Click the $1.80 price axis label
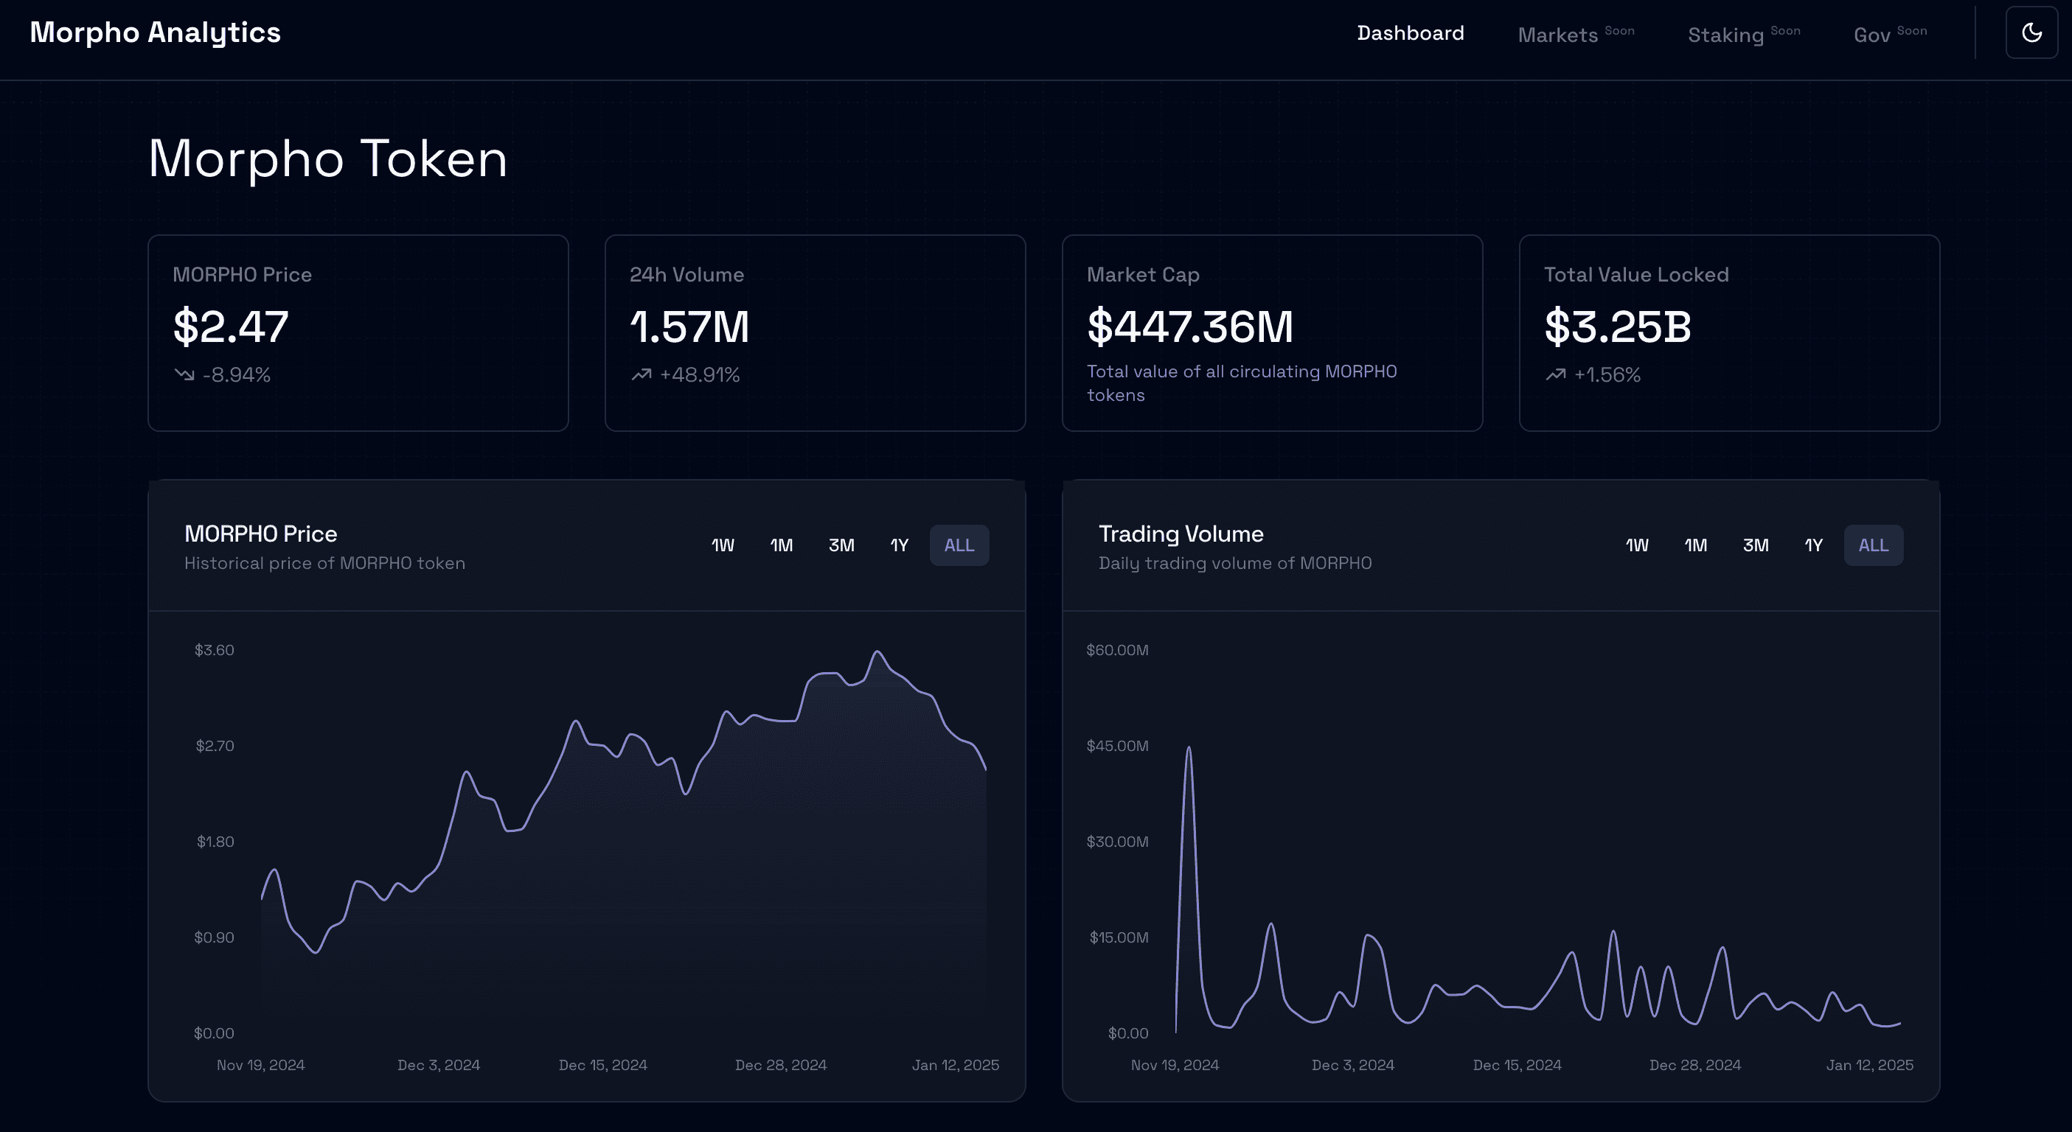Image resolution: width=2072 pixels, height=1132 pixels. 215,842
